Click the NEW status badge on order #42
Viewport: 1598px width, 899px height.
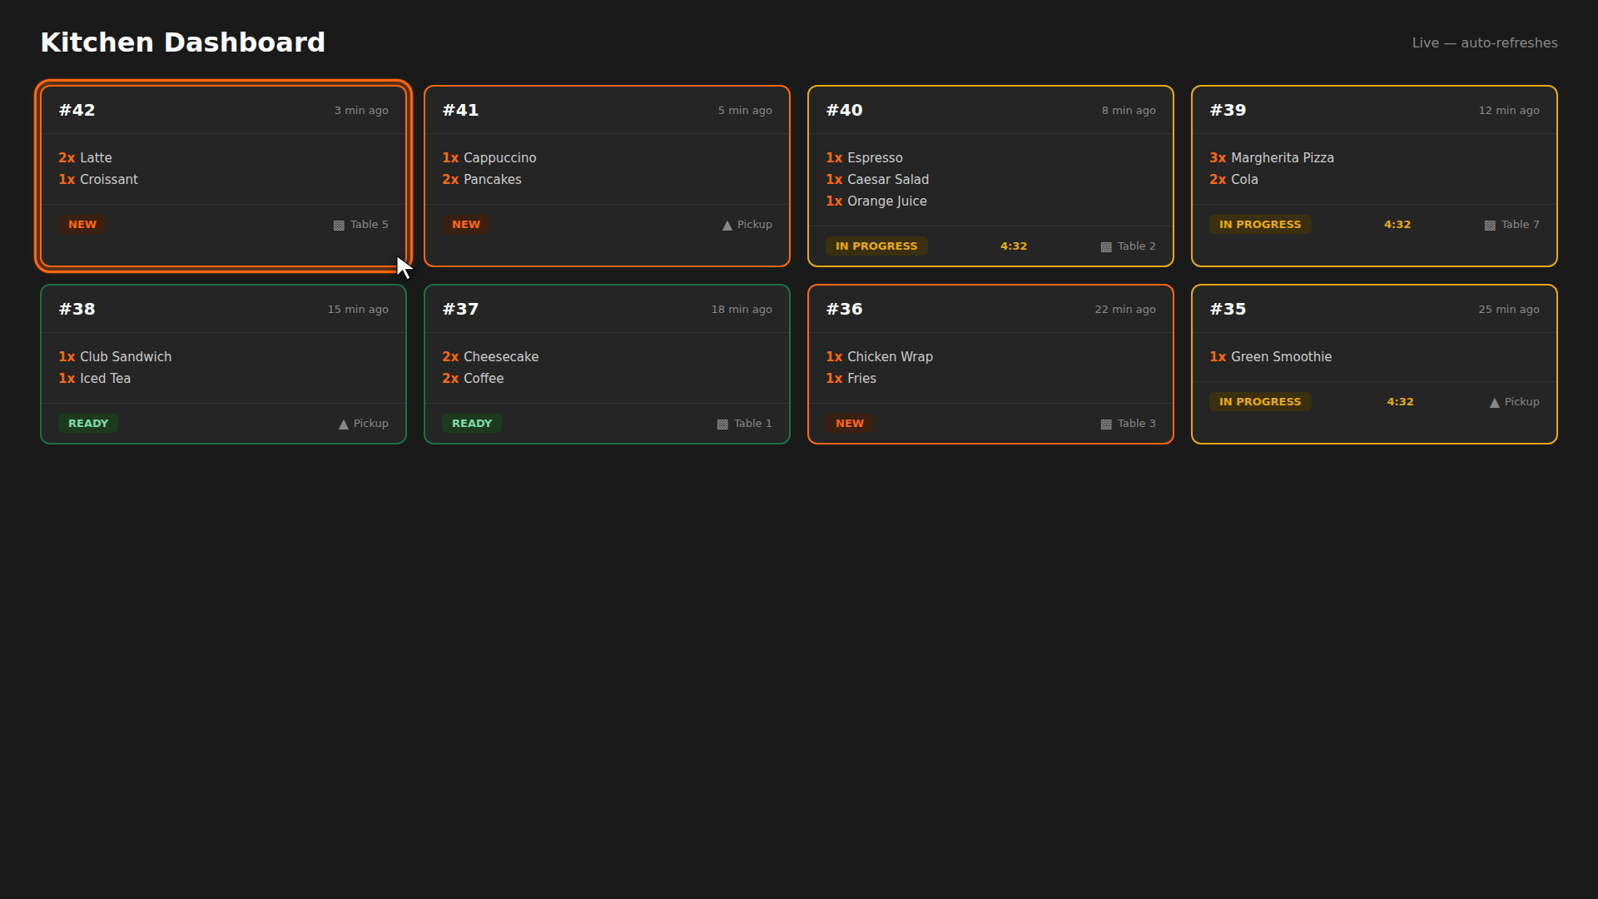82,225
